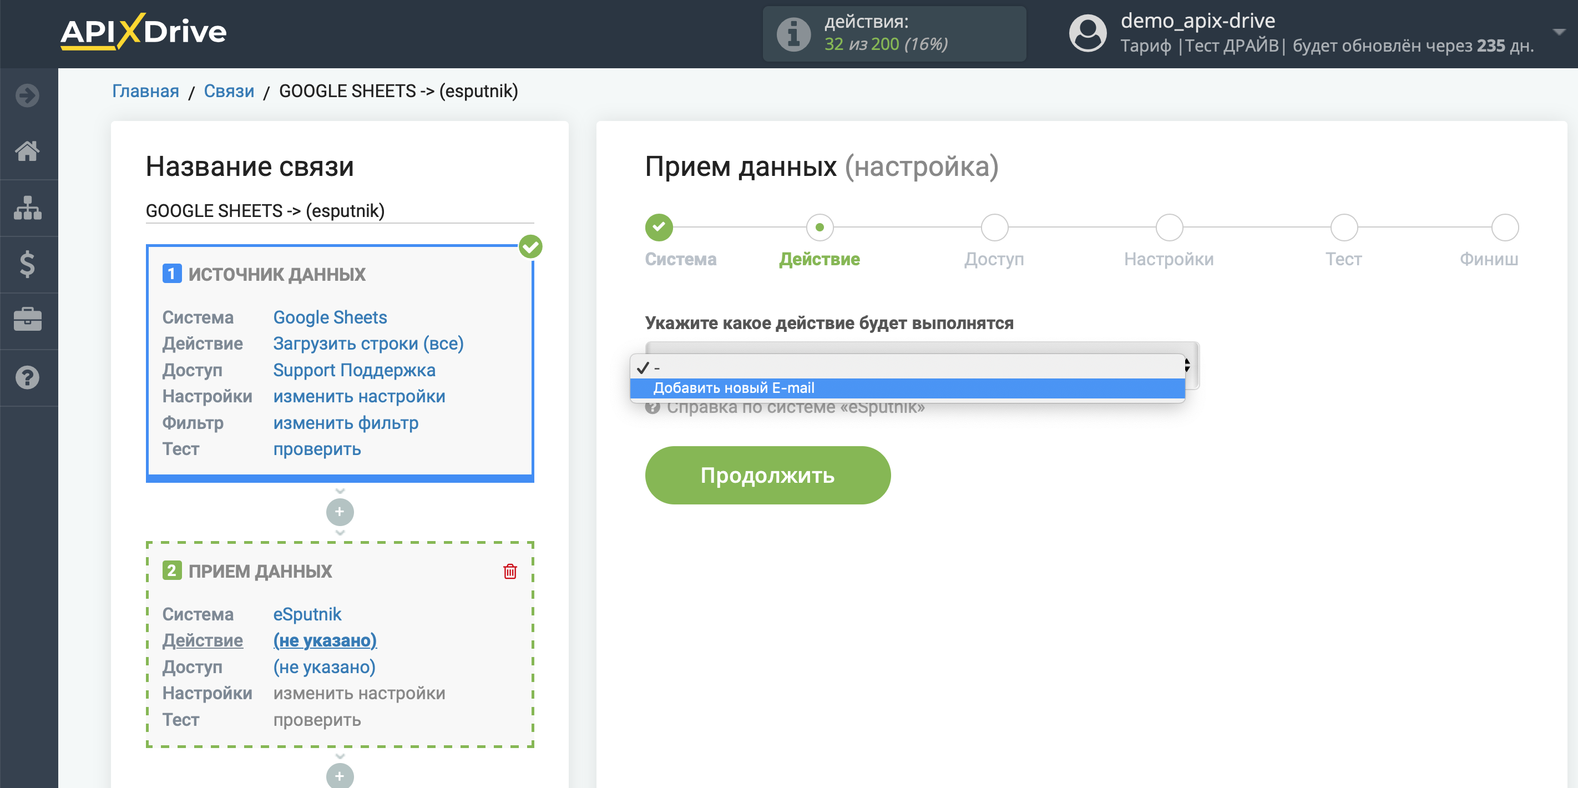Click the APIXDrive logo
Screen dimensions: 1578x788
(143, 31)
